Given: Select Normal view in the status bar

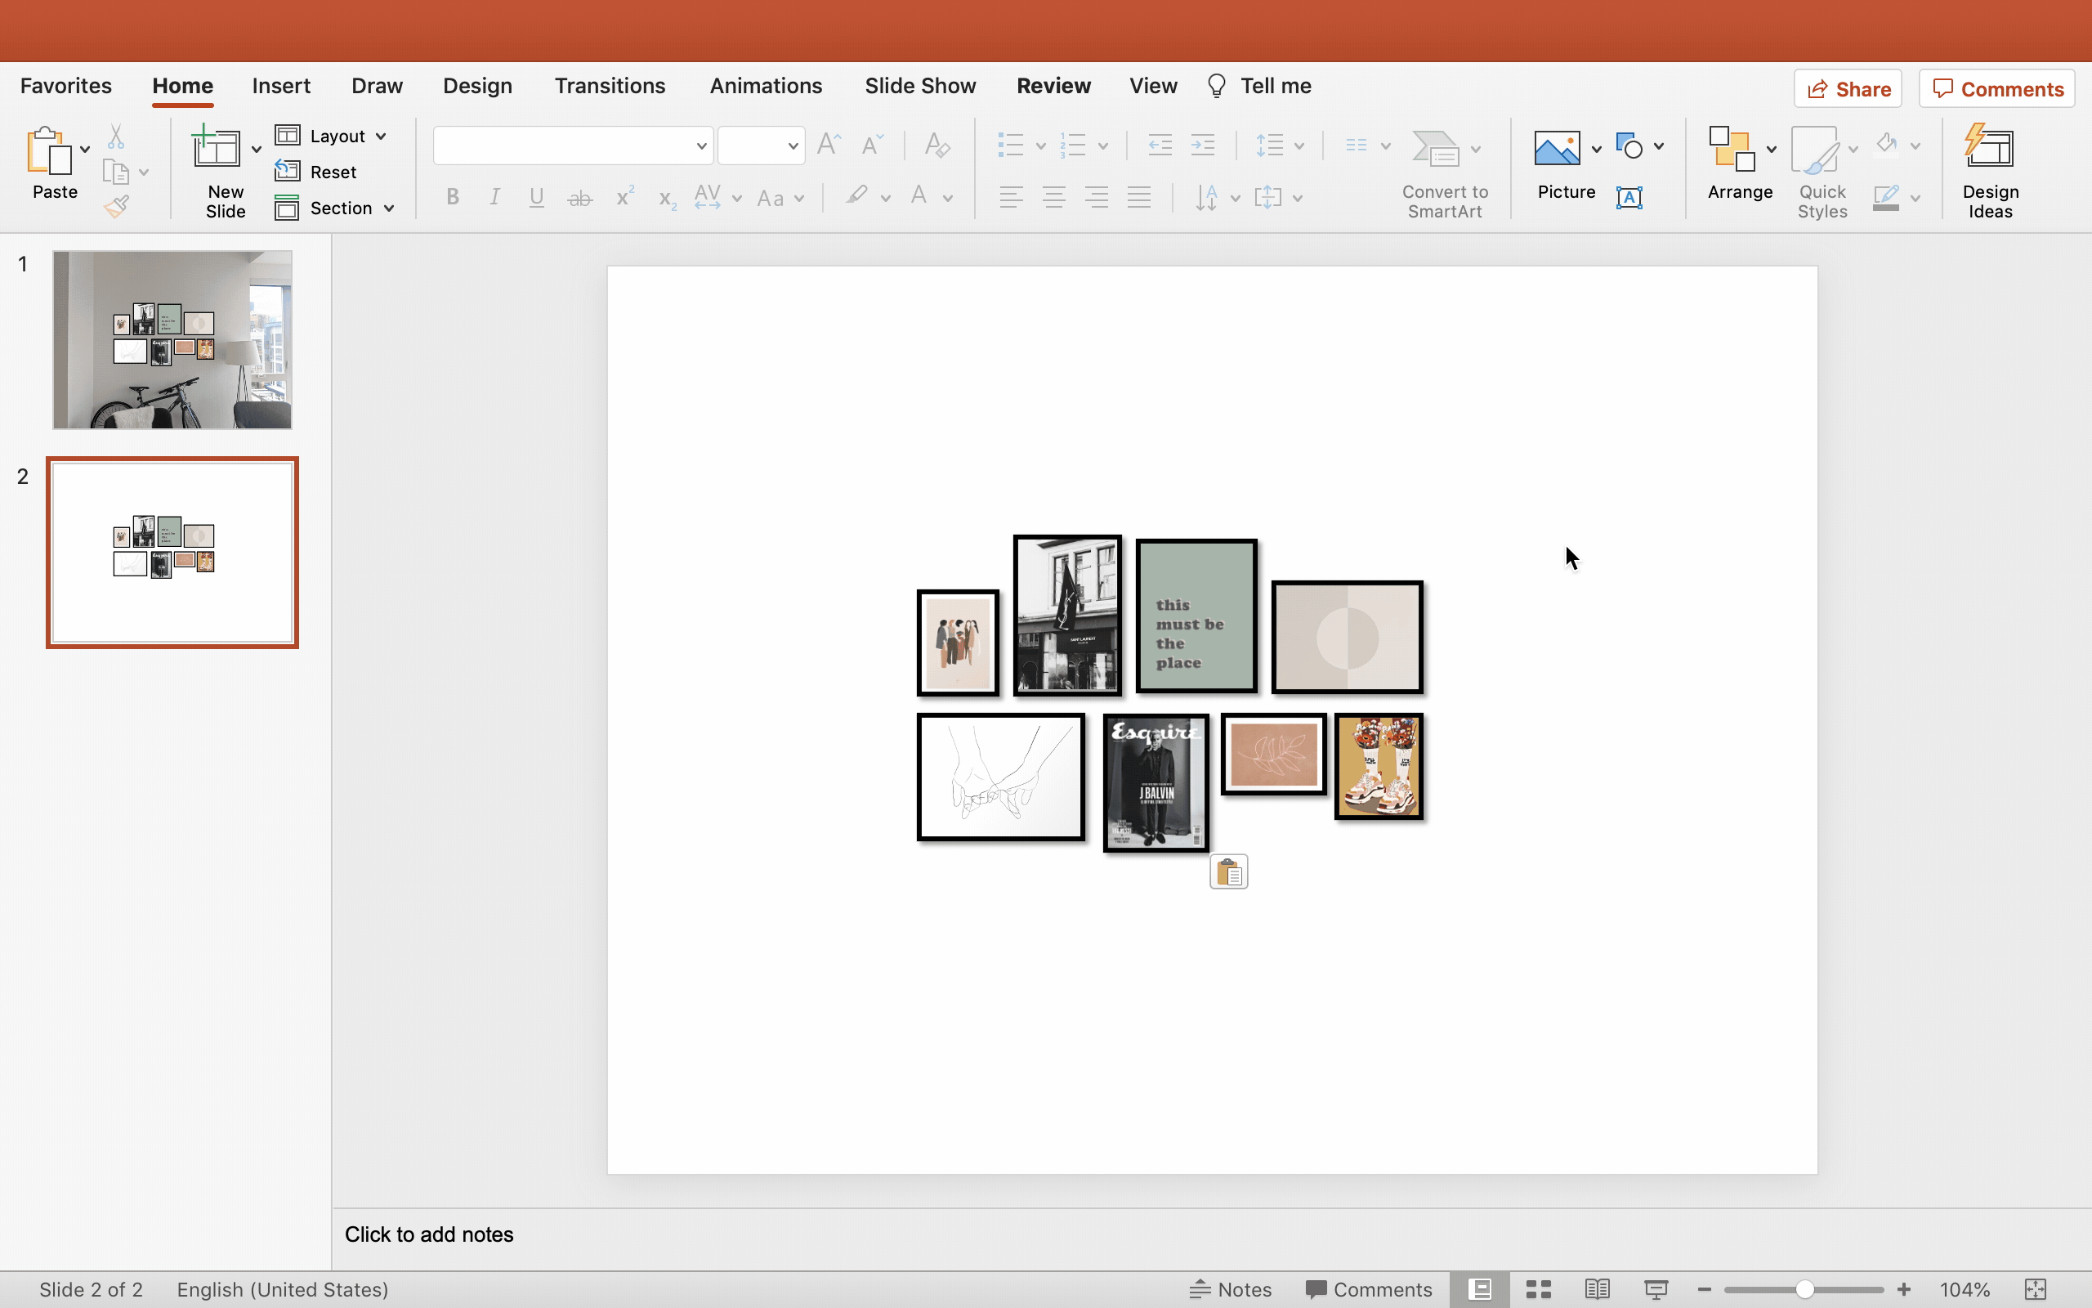Looking at the screenshot, I should tap(1479, 1289).
